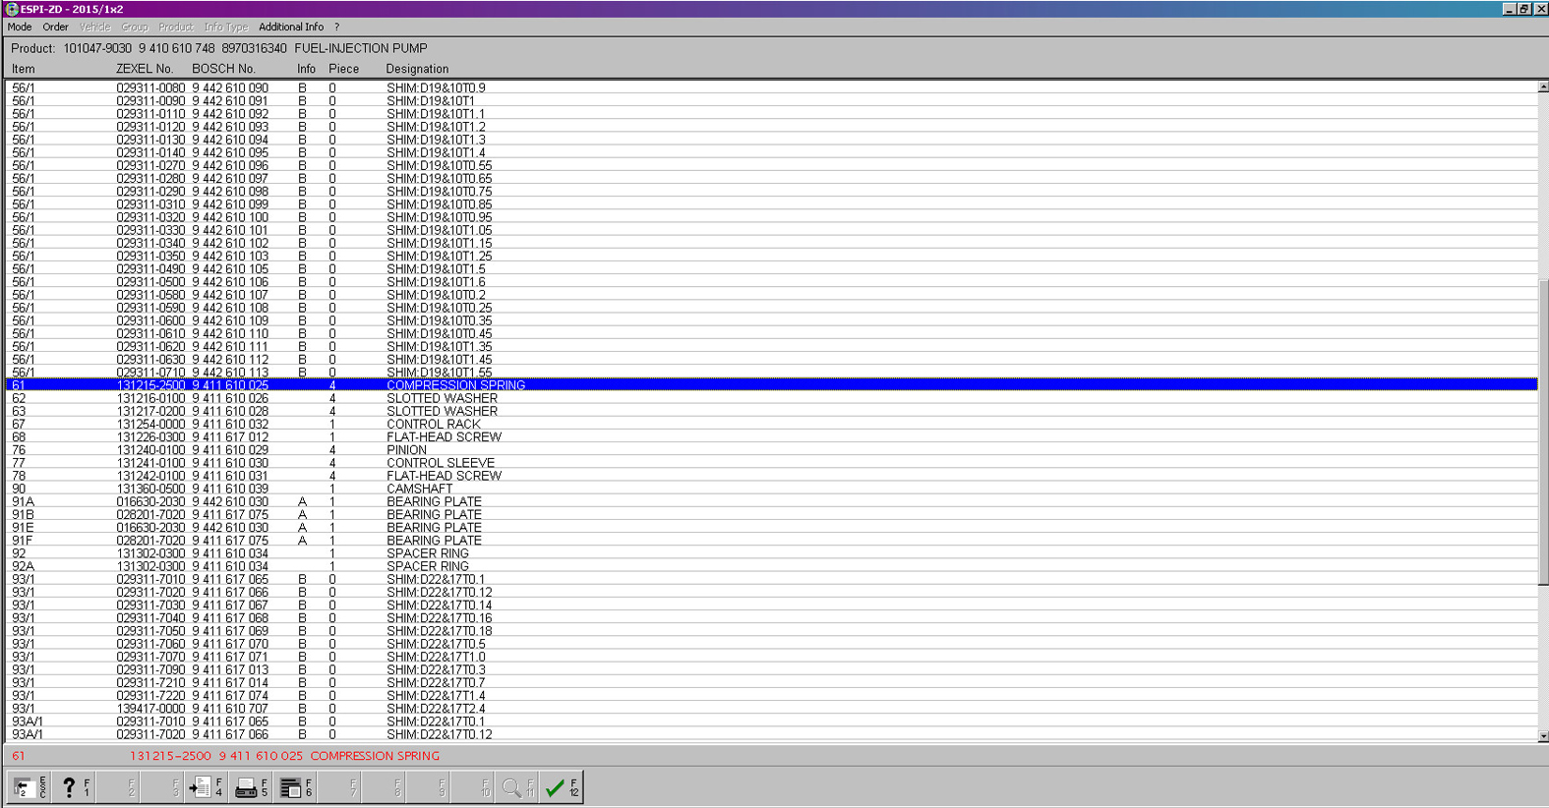Viewport: 1549px width, 808px height.
Task: Open the Order menu
Action: click(55, 28)
